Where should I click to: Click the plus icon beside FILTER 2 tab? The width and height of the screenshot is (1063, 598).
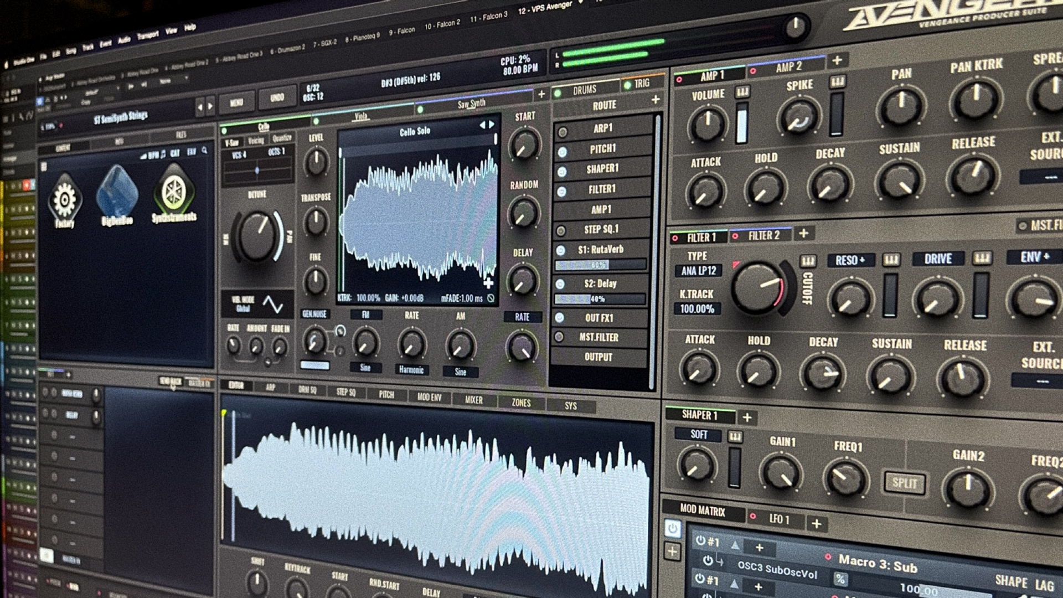click(803, 234)
